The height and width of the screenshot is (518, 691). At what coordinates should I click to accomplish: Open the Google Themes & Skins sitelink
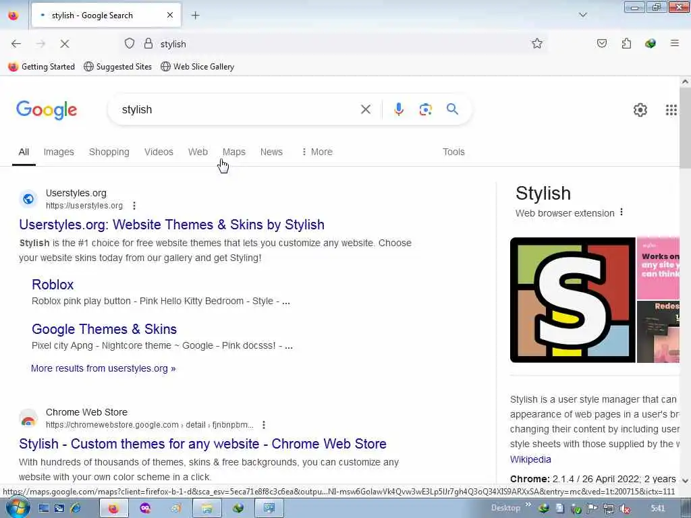point(104,329)
